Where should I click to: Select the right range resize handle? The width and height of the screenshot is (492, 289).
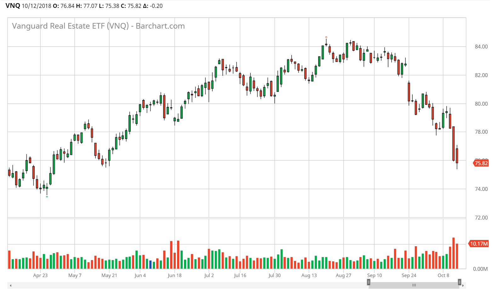(x=459, y=282)
